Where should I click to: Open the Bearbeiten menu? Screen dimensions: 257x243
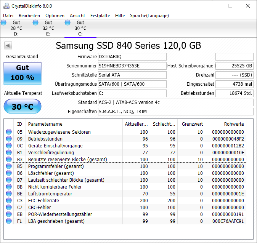[x=29, y=16]
